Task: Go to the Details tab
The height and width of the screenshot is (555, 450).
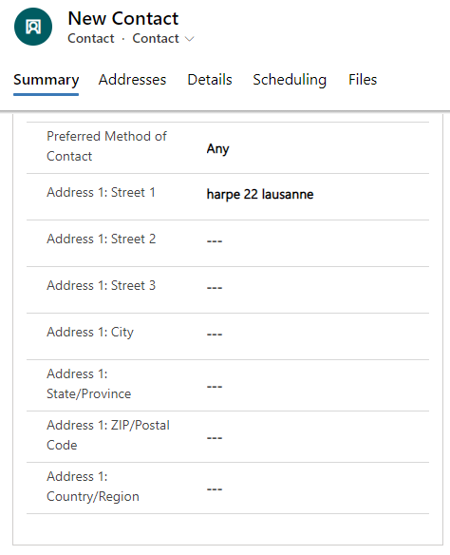Action: tap(210, 80)
